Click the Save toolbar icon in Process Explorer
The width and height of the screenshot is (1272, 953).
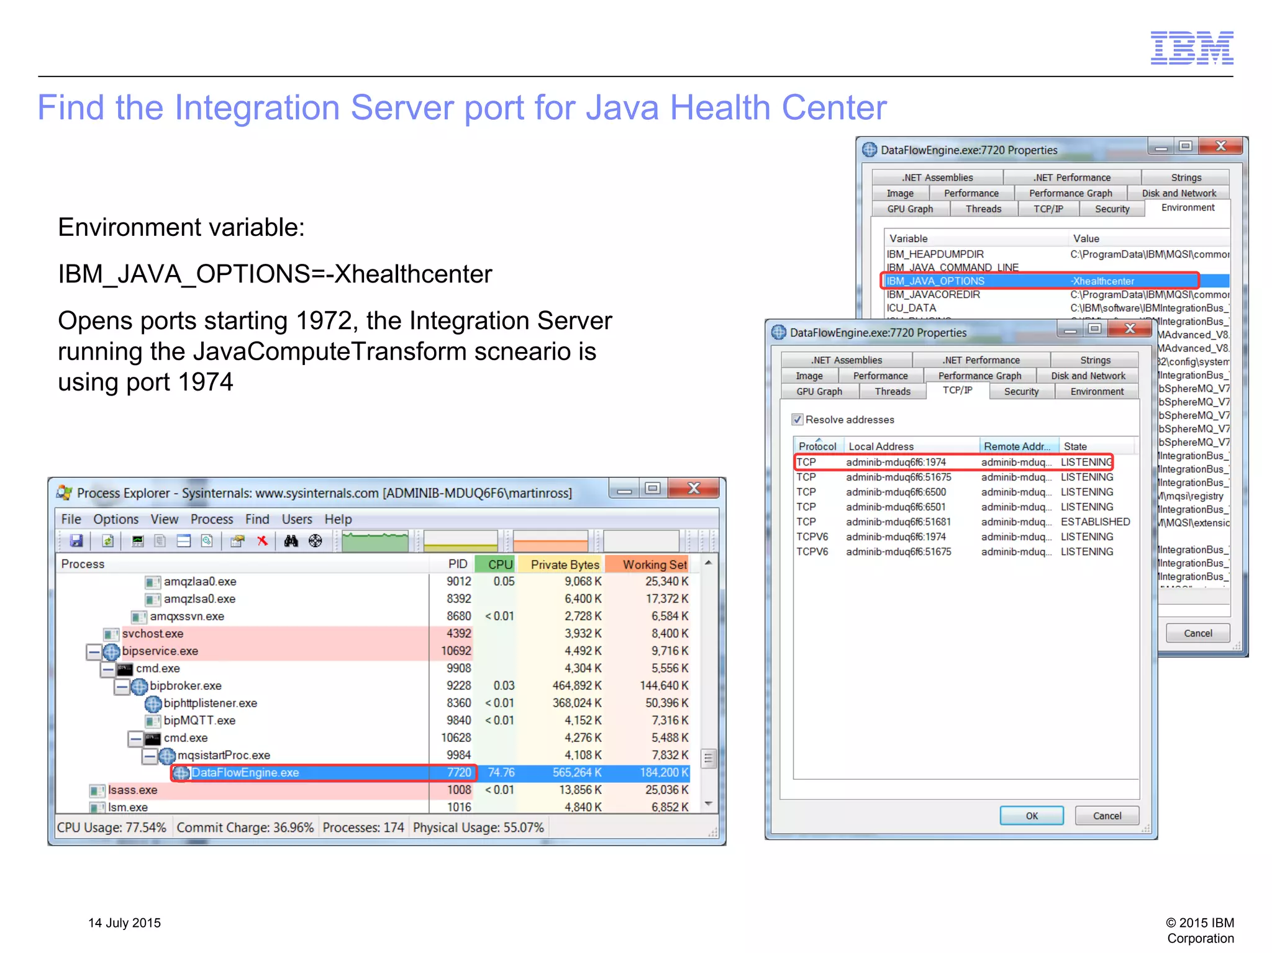76,541
